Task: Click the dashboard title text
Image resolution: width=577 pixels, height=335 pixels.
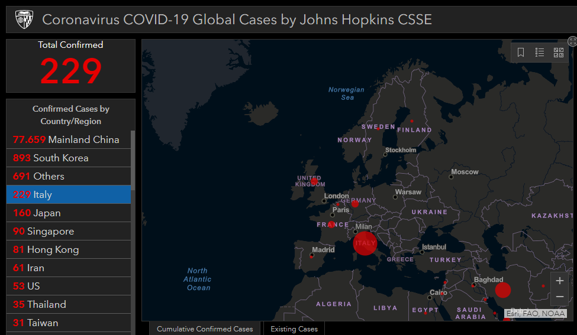Action: [237, 19]
